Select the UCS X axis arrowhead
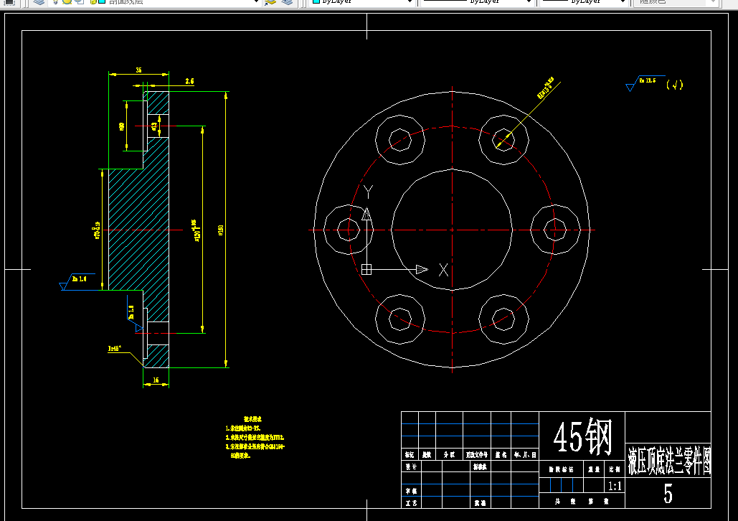 pyautogui.click(x=422, y=269)
